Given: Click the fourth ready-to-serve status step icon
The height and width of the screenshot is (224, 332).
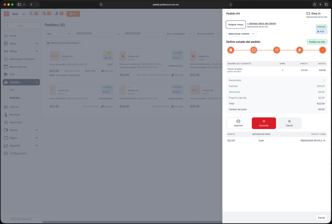Looking at the screenshot, I should [x=299, y=50].
